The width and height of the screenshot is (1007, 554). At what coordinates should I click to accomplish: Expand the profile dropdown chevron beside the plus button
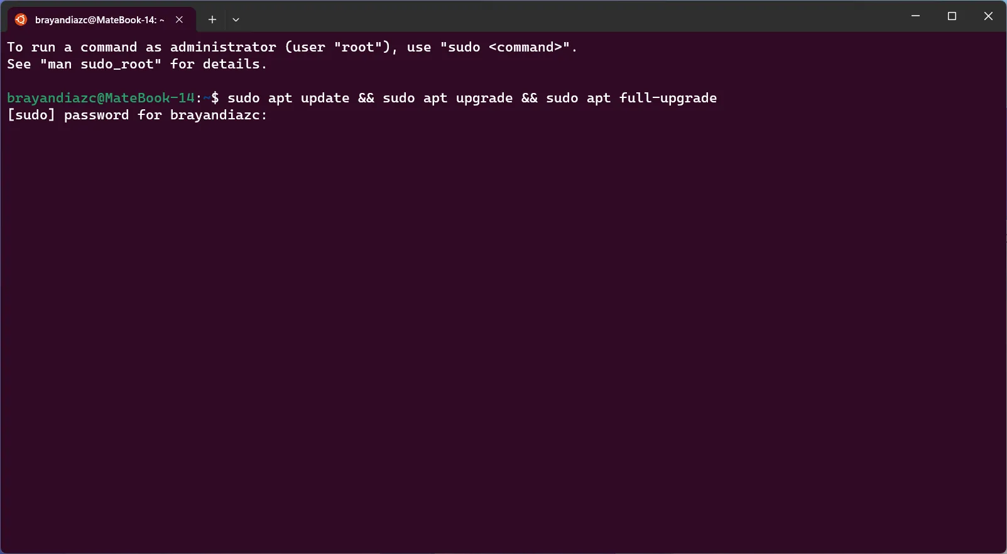pyautogui.click(x=236, y=19)
